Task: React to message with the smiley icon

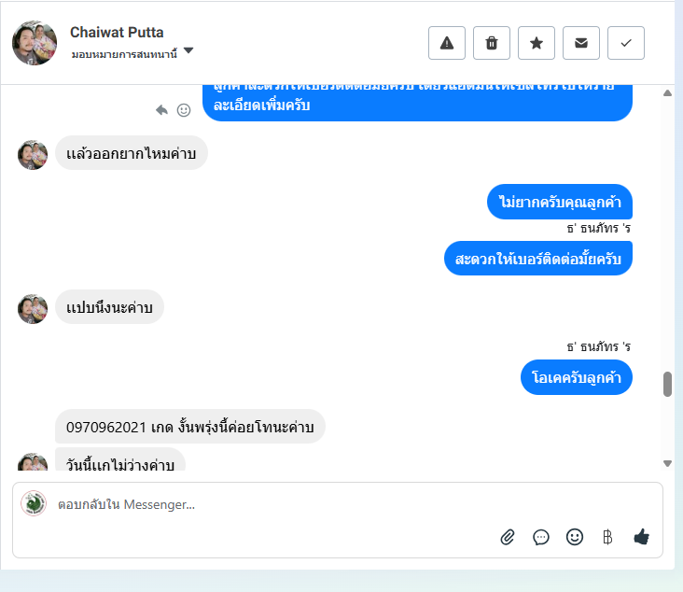Action: (184, 110)
